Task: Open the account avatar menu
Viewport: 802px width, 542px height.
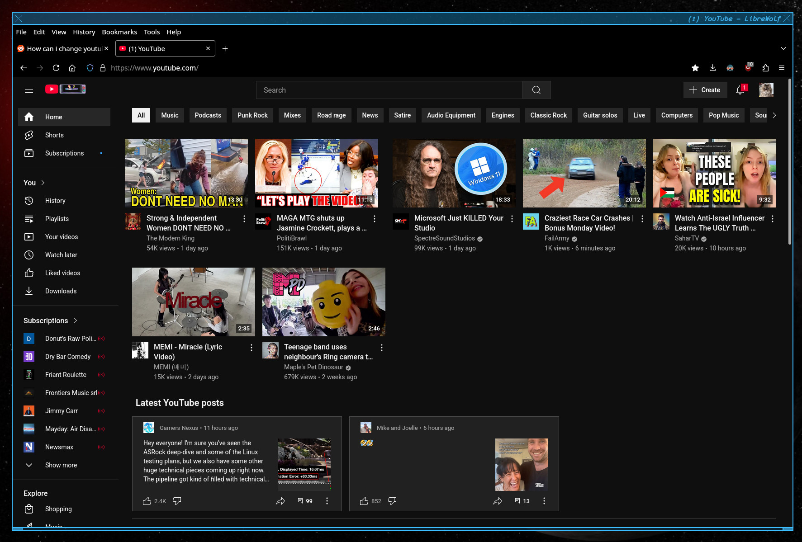Action: (x=766, y=90)
